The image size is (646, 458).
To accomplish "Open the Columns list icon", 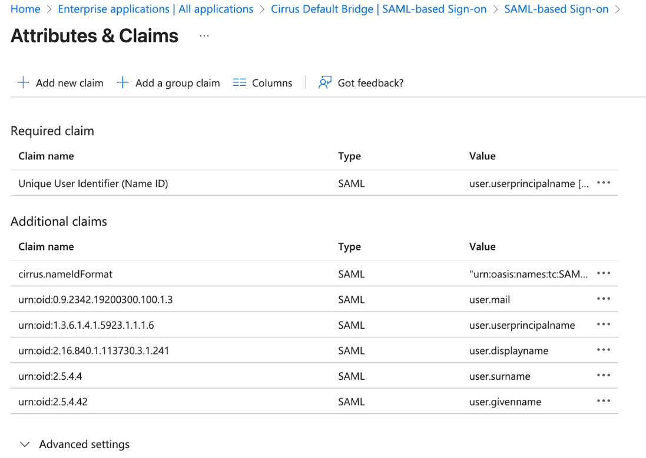I will 239,83.
